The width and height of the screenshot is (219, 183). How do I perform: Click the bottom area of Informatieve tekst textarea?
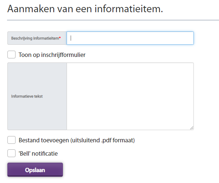[130, 124]
